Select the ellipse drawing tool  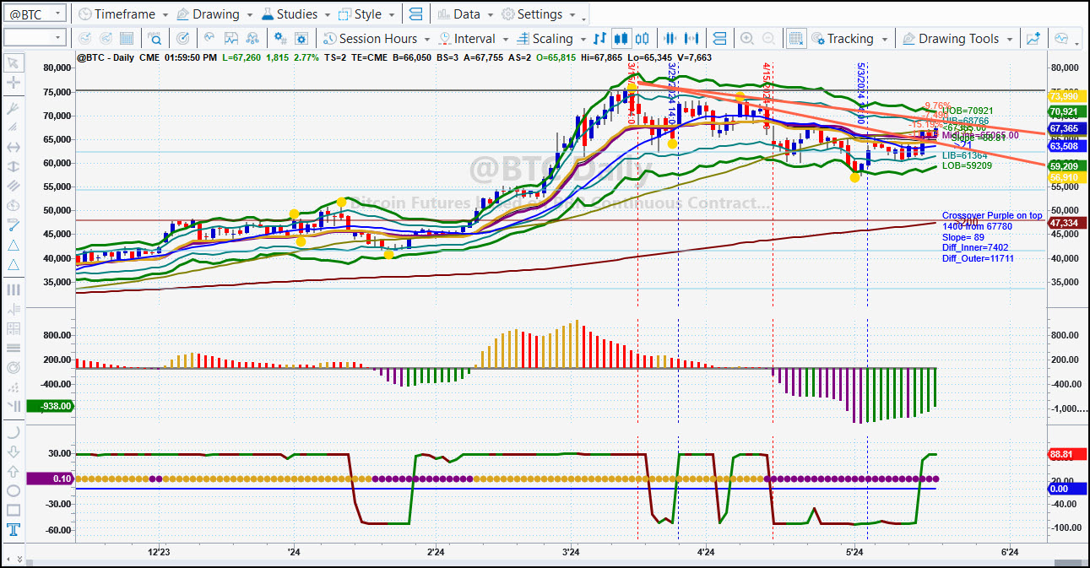(14, 491)
